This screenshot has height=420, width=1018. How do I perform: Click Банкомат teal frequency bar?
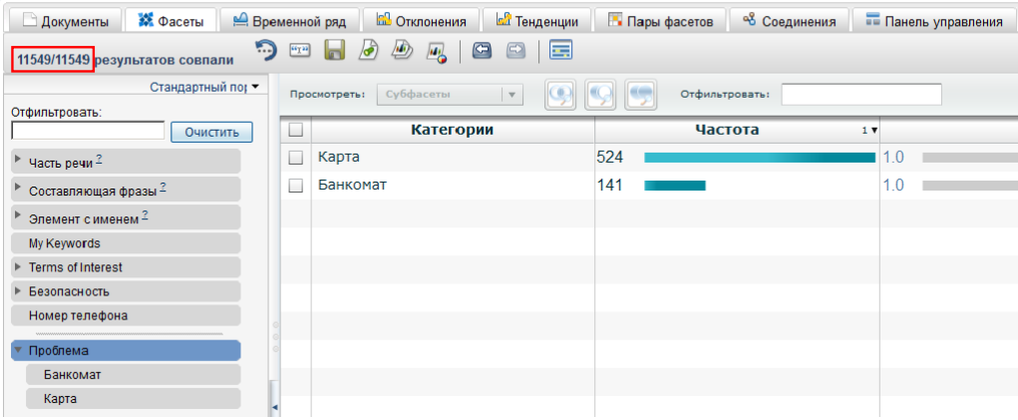click(675, 186)
